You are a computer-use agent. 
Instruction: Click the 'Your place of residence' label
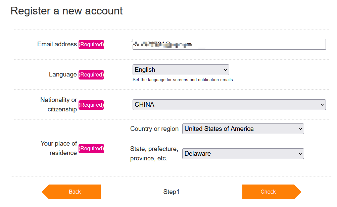[x=59, y=148]
